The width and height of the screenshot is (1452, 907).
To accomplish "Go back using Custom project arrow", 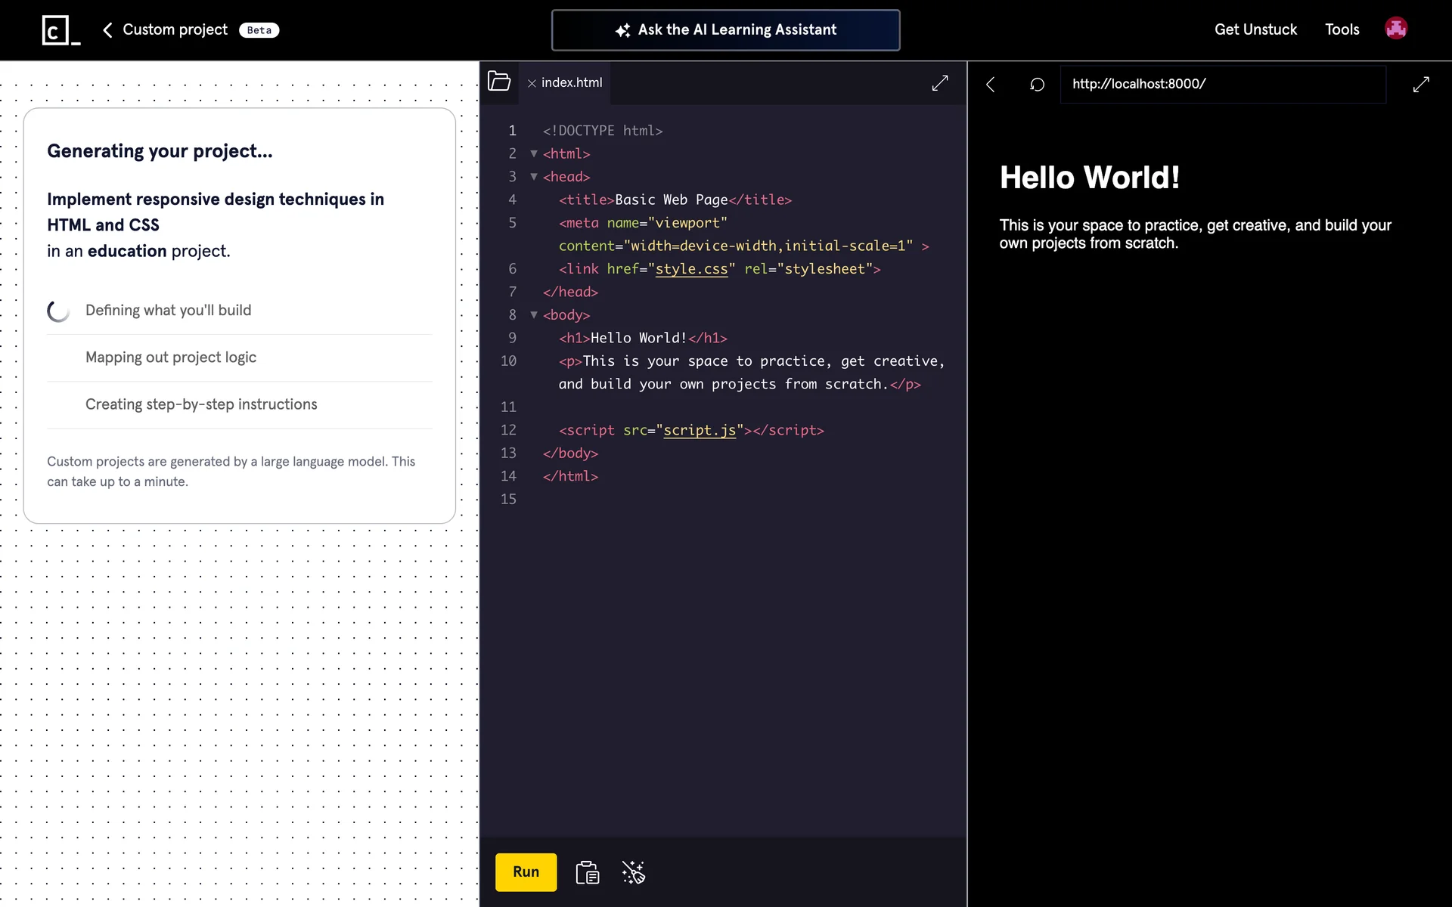I will point(107,30).
